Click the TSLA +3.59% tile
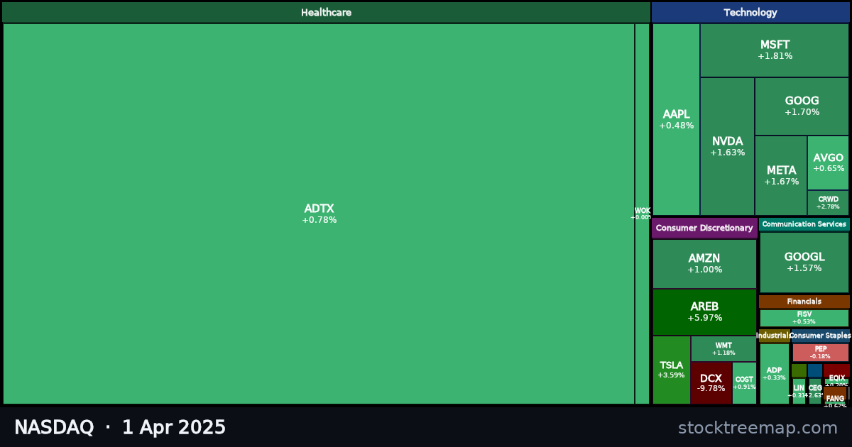 (671, 370)
